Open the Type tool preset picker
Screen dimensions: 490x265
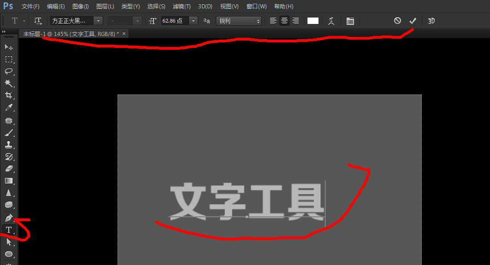coord(18,21)
